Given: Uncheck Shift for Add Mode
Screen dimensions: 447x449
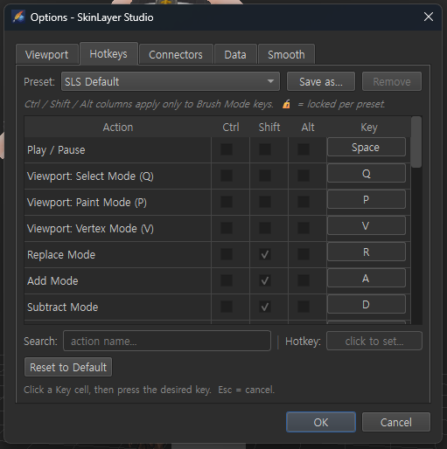Looking at the screenshot, I should click(265, 280).
